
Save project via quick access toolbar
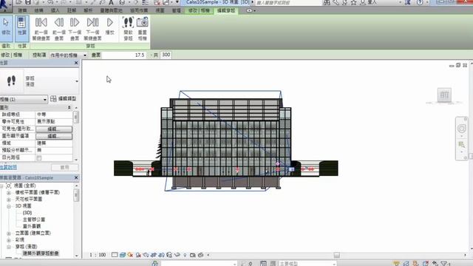click(28, 2)
